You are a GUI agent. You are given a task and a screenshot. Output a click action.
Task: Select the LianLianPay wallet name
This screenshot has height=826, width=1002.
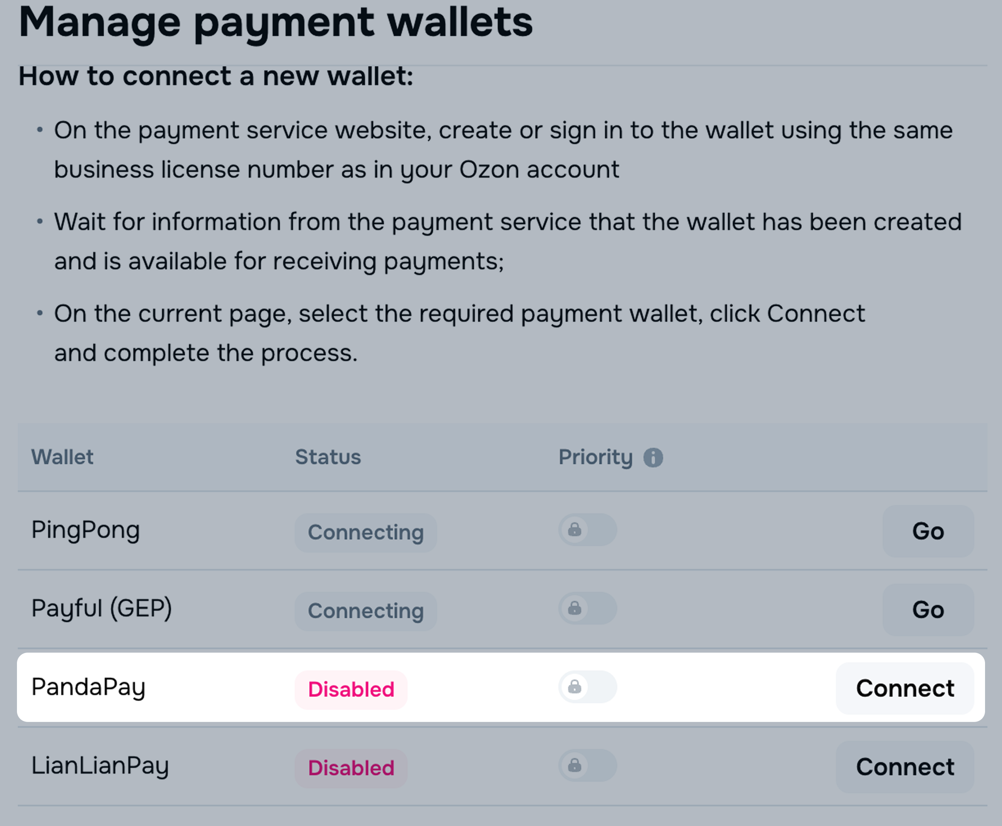[x=100, y=766]
